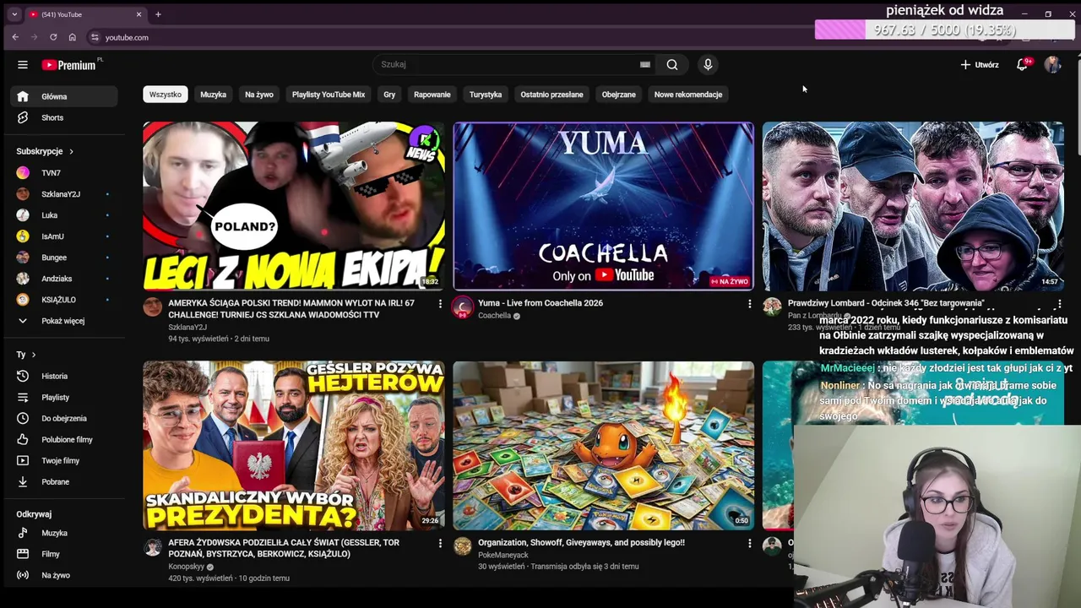Open Prawdziwy Lombard Odcinek 346 title
The image size is (1081, 608).
point(886,303)
